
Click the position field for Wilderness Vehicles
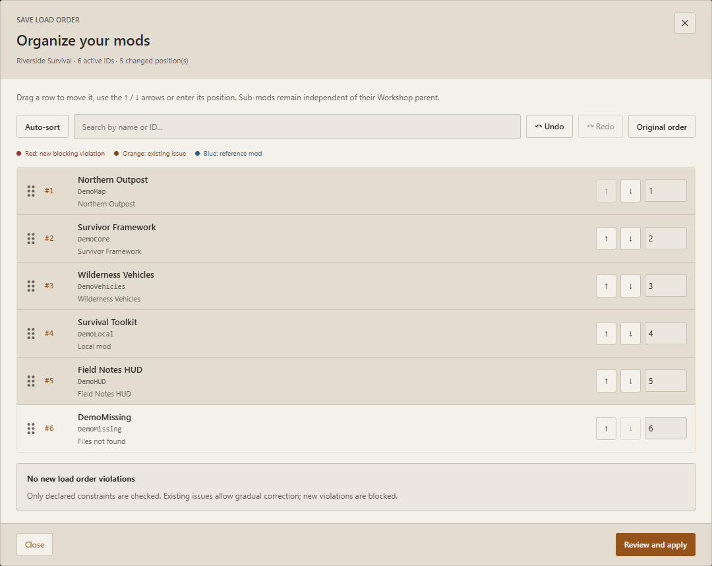tap(666, 286)
